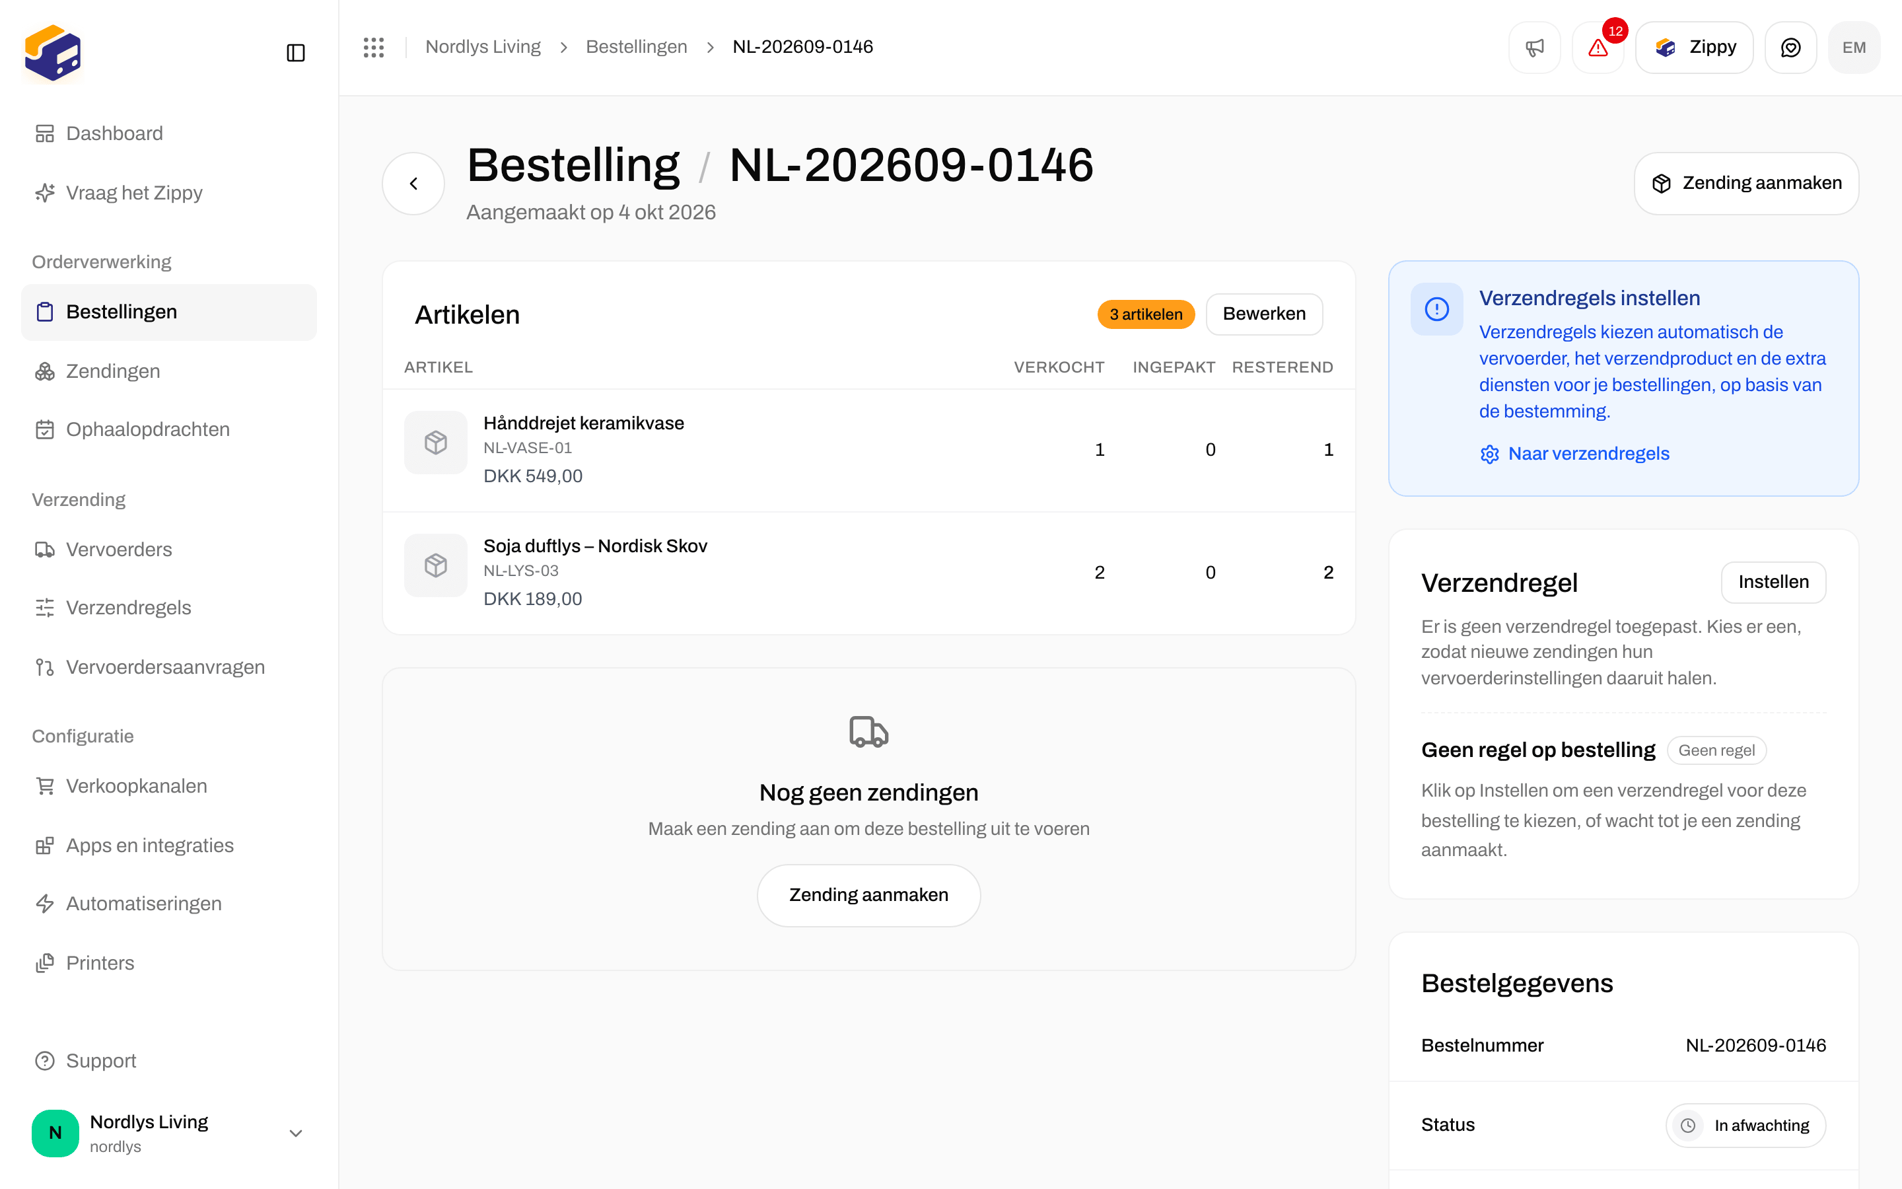Collapse the sidebar panel icon
The height and width of the screenshot is (1189, 1902).
click(295, 53)
